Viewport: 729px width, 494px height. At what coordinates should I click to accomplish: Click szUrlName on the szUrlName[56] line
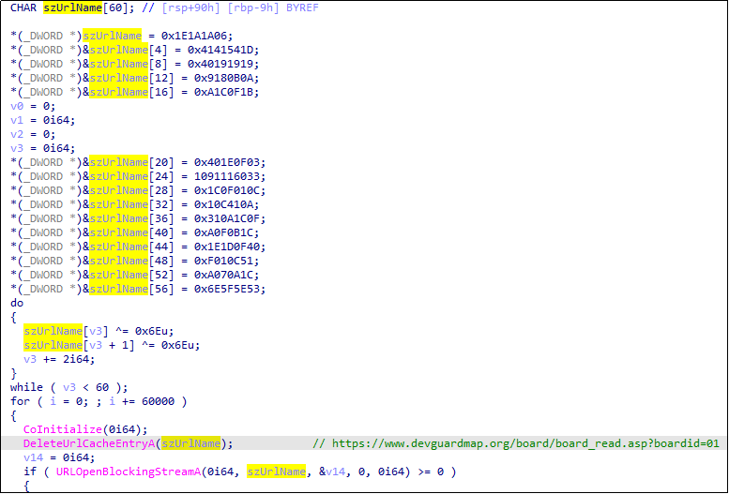118,289
